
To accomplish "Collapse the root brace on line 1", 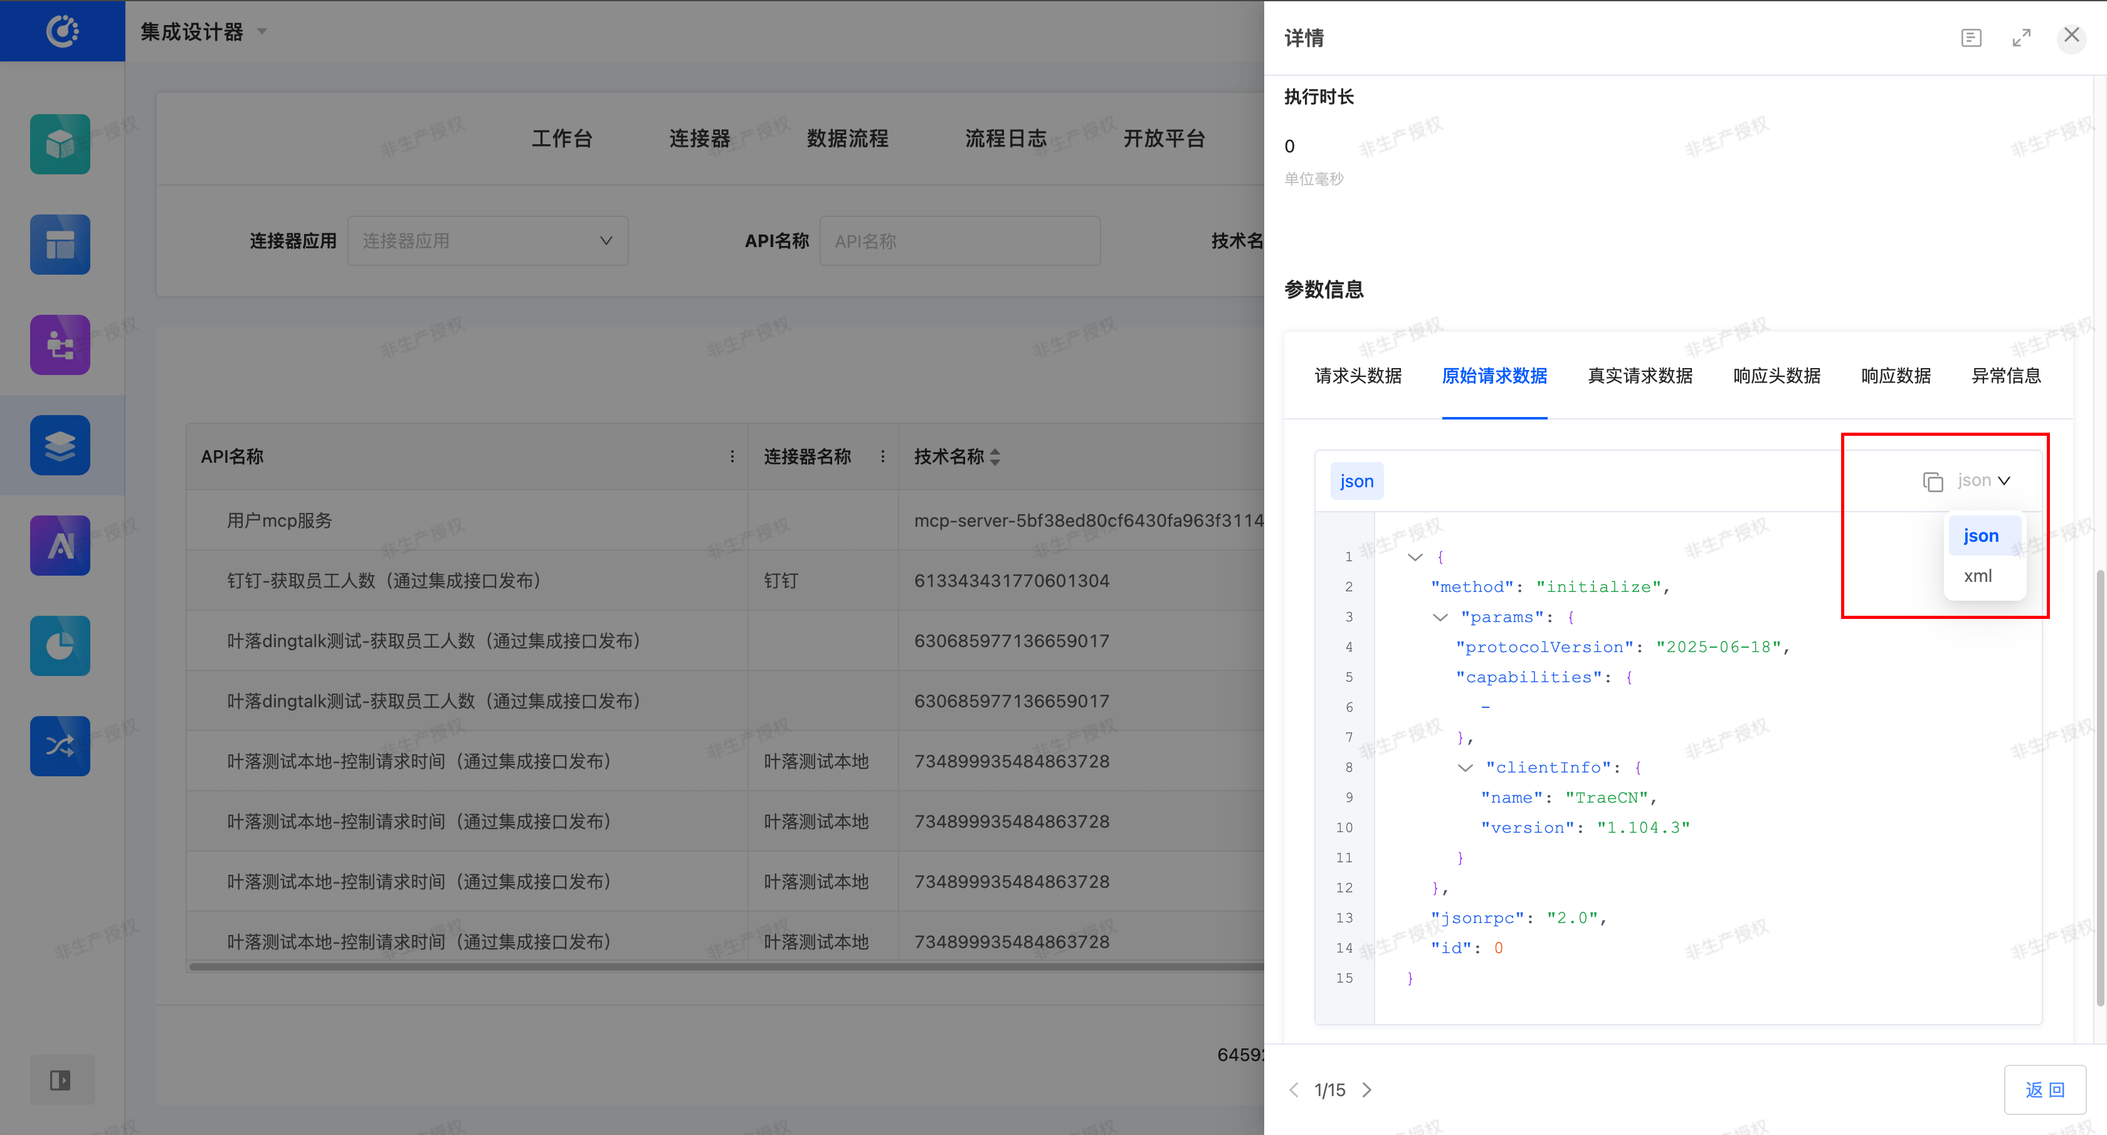I will point(1415,557).
